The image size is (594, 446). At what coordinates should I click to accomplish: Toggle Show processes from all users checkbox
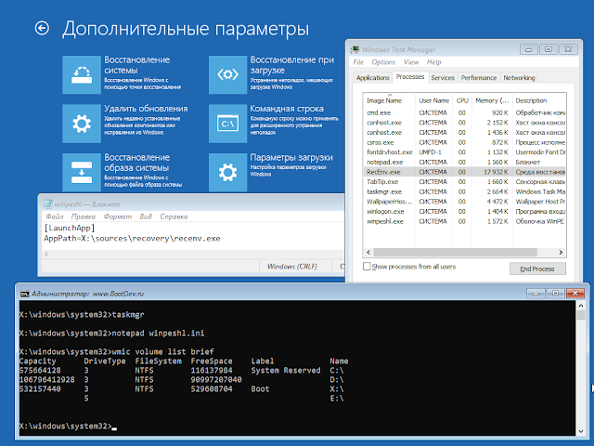367,267
